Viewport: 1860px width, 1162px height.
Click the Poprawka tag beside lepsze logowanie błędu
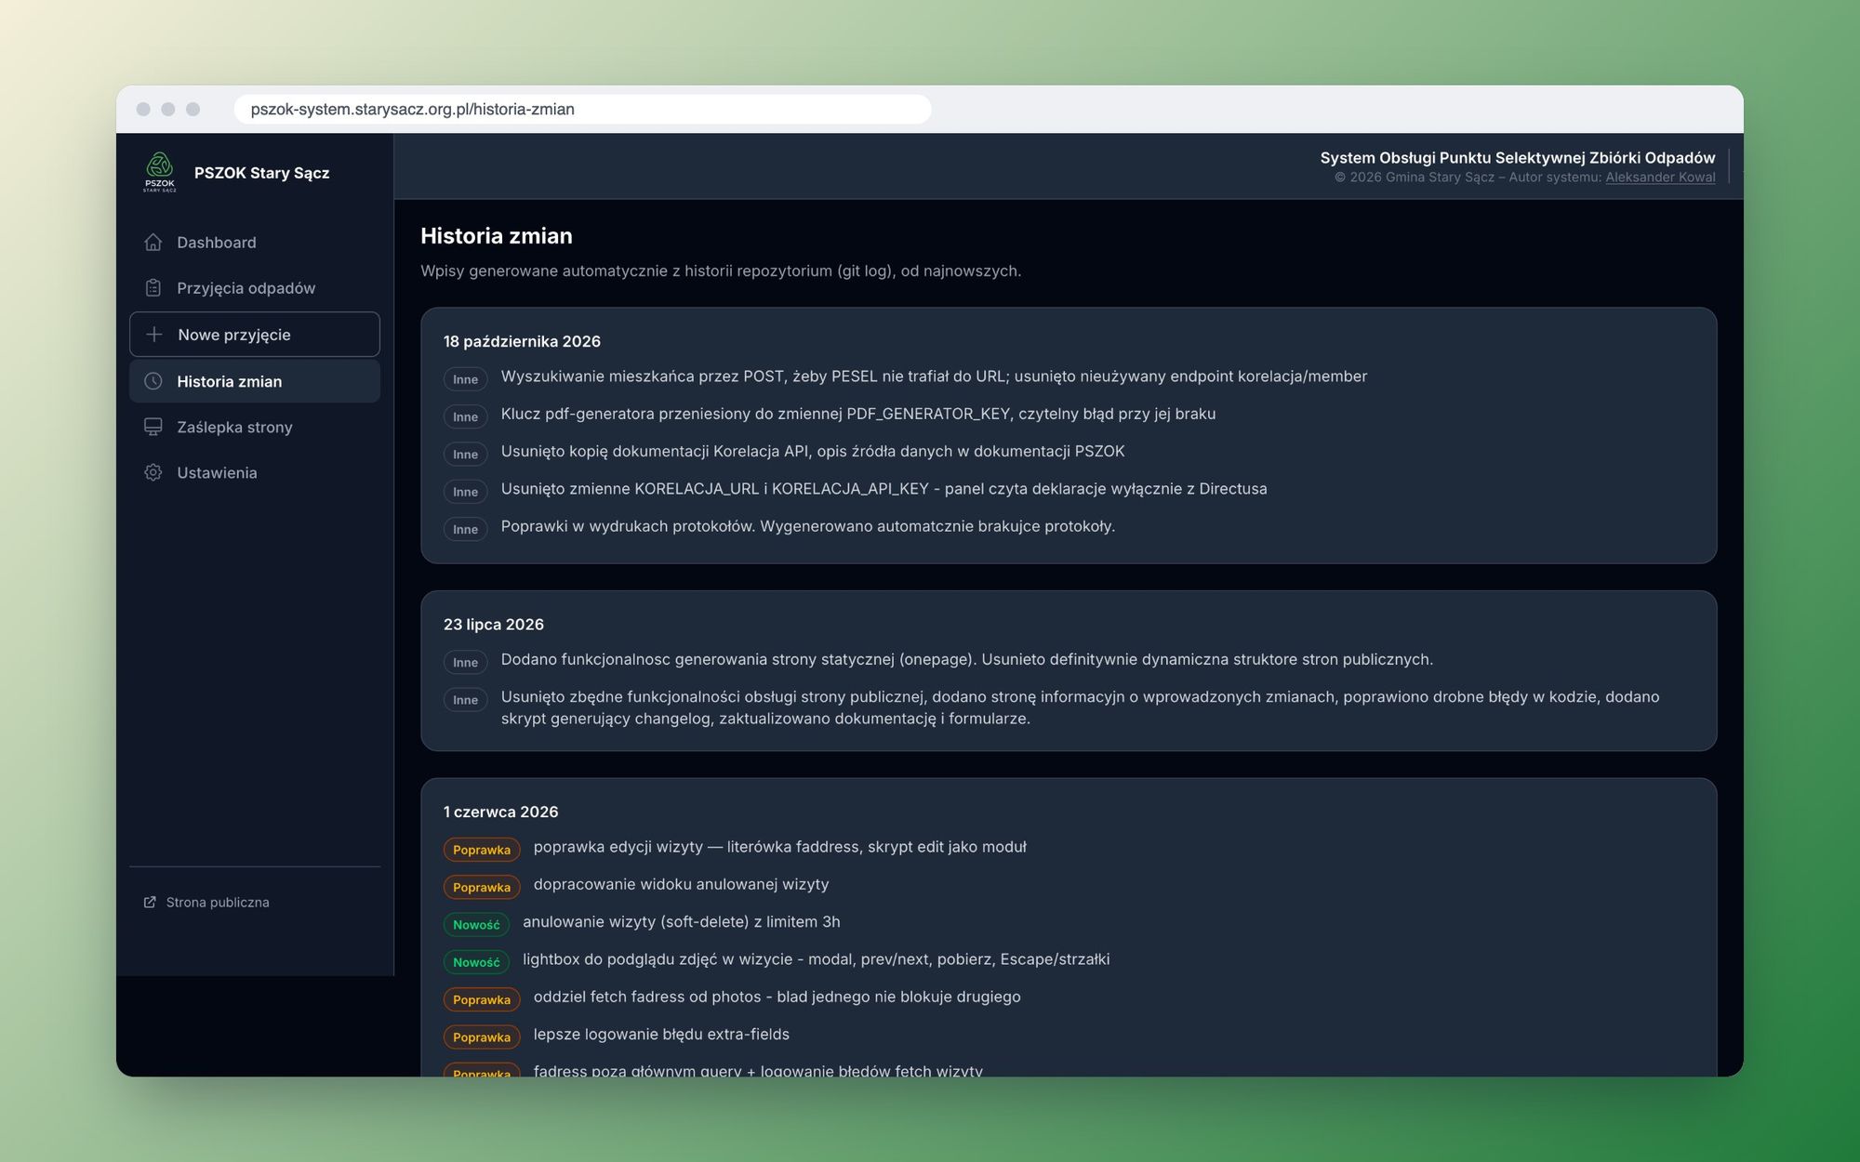pyautogui.click(x=482, y=1037)
